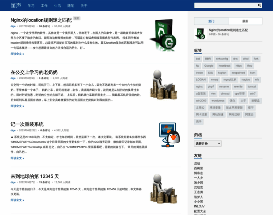Image resolution: width=273 pixels, height=215 pixels.
Task: Expand the 选择月份 archive dropdown
Action: [208, 143]
